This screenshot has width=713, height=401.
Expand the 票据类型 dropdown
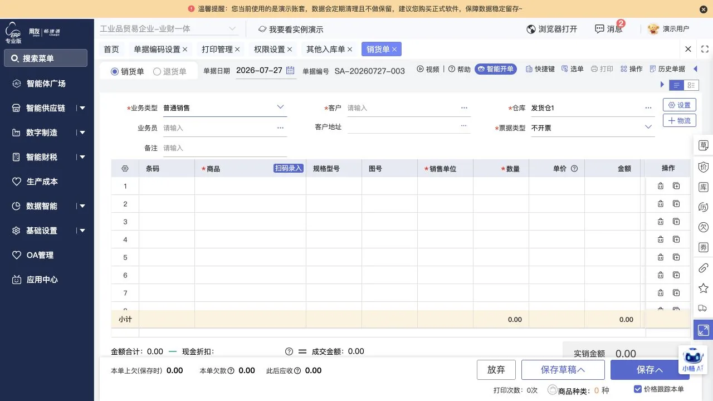pos(648,127)
